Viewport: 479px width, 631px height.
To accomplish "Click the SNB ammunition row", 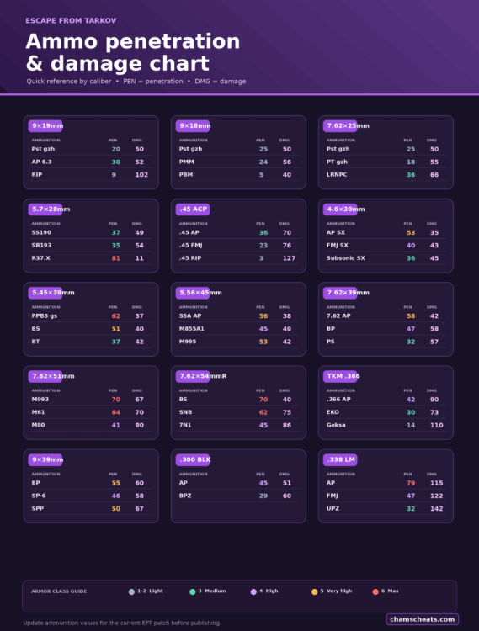I will point(238,412).
